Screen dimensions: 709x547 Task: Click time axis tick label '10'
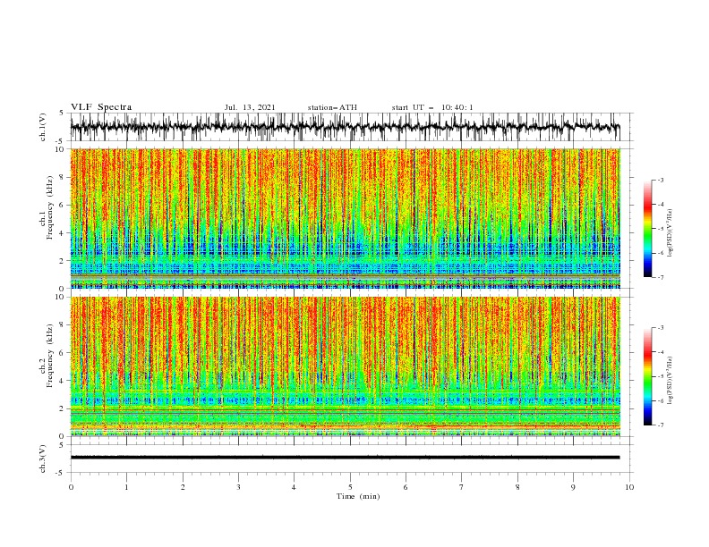629,487
